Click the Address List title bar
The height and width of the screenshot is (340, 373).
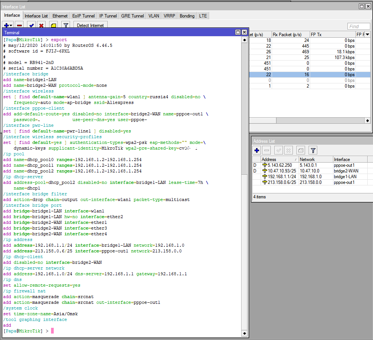pyautogui.click(x=312, y=141)
